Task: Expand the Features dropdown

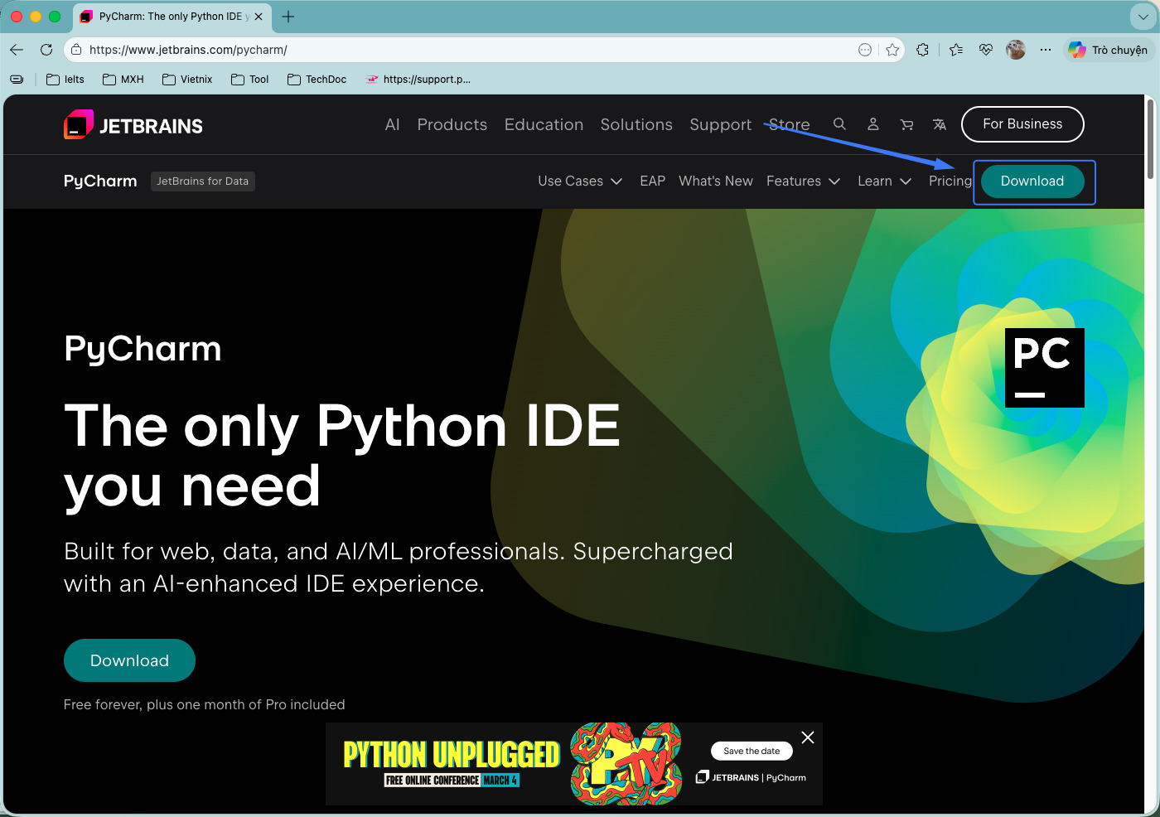Action: 803,181
